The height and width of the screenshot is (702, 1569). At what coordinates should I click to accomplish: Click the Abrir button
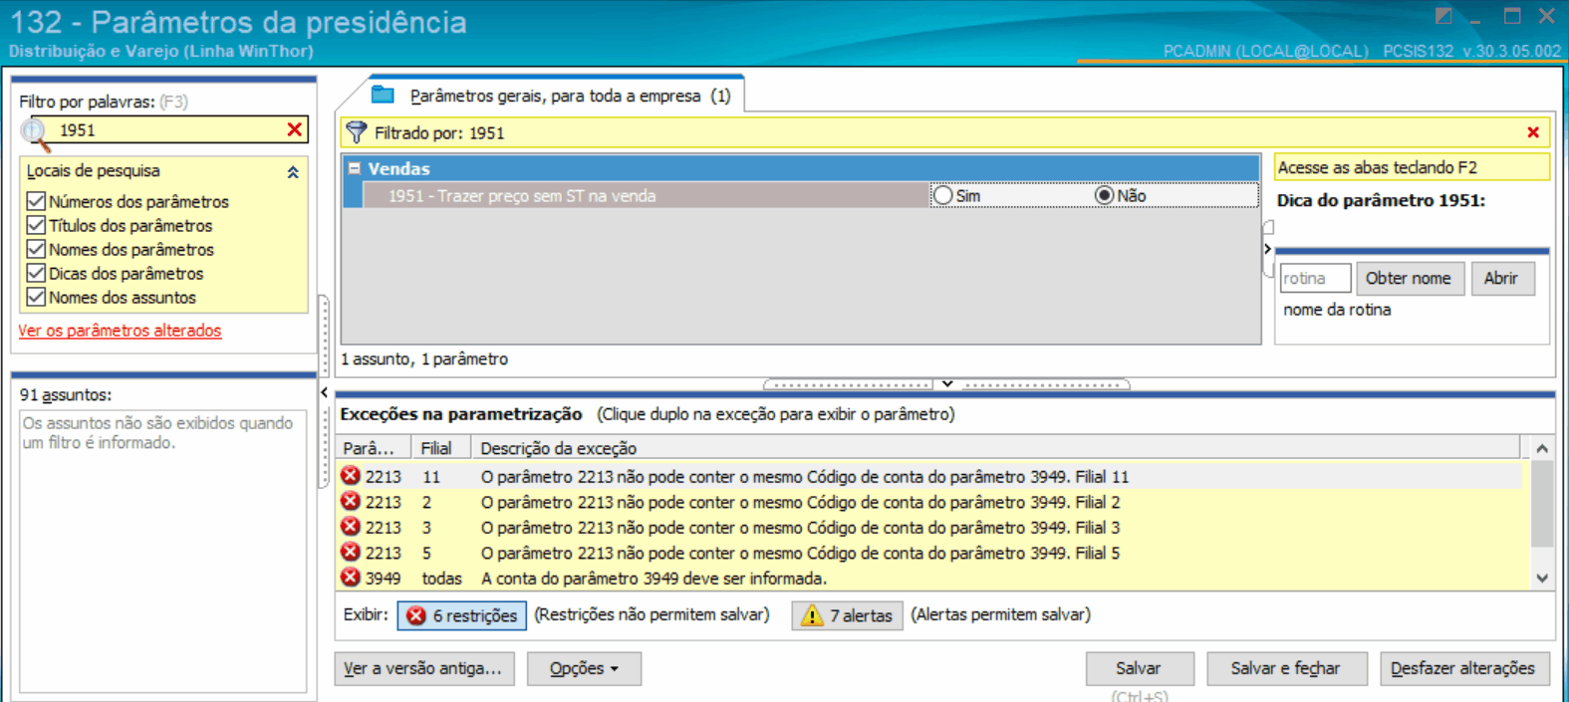click(1502, 279)
